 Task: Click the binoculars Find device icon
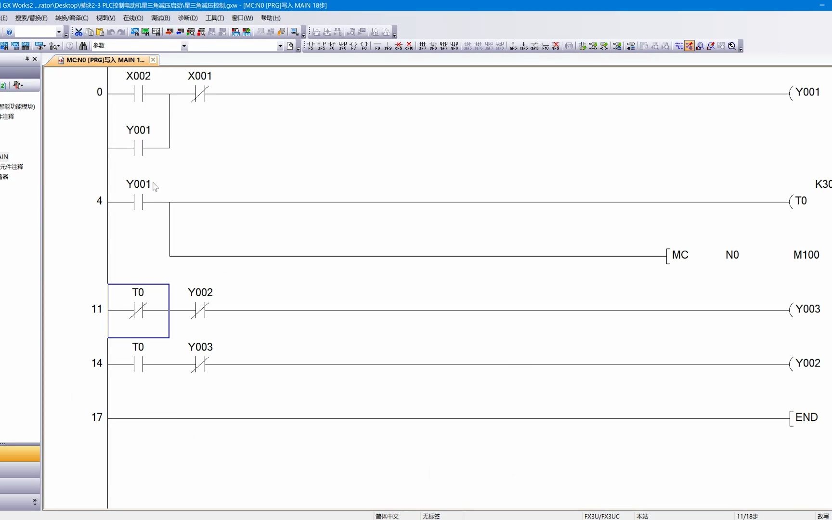83,46
